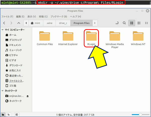Collapse the マイ コンピューター section
The image size is (151, 117).
coord(3,30)
